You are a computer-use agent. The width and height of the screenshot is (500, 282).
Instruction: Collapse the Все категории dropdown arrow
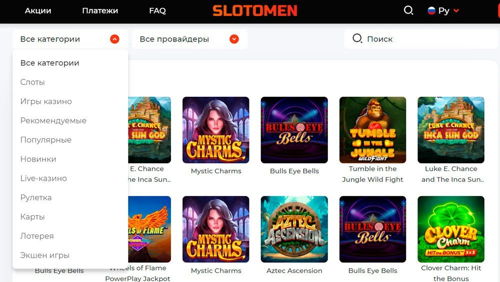coord(114,39)
